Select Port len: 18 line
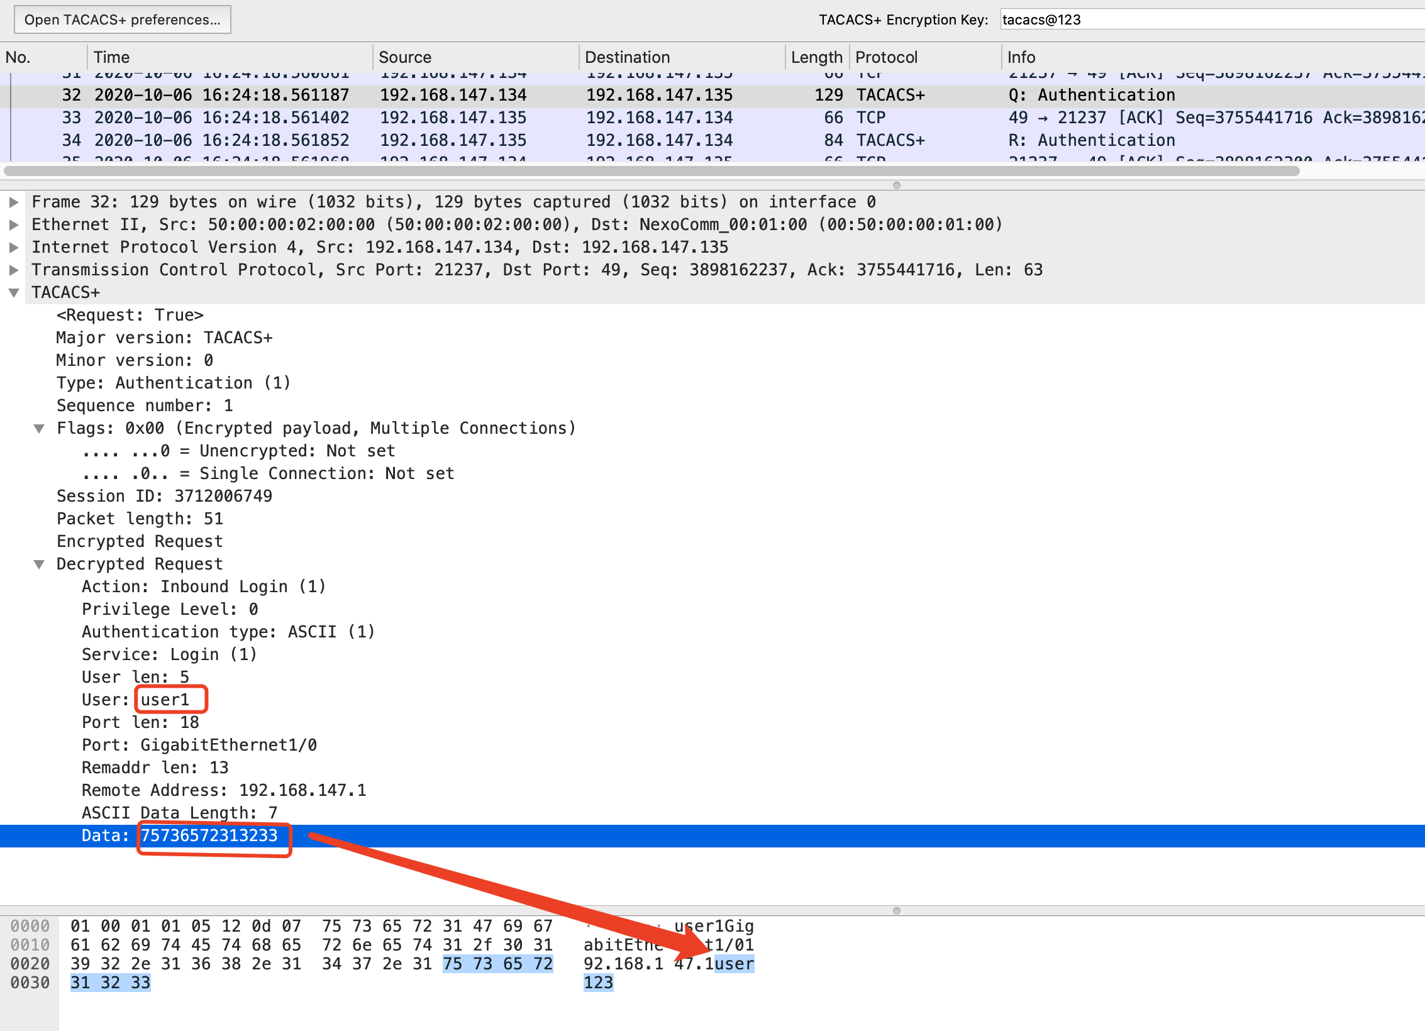Image resolution: width=1425 pixels, height=1031 pixels. (x=140, y=722)
